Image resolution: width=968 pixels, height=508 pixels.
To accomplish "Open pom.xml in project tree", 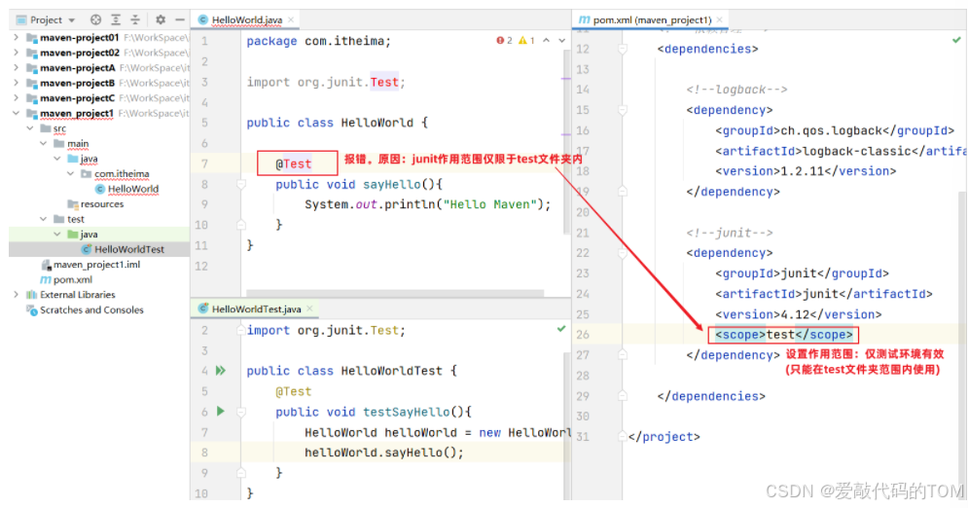I will coord(66,279).
